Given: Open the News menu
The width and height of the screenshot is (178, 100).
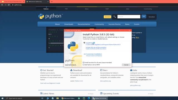Looking at the screenshot, I should [127, 24].
